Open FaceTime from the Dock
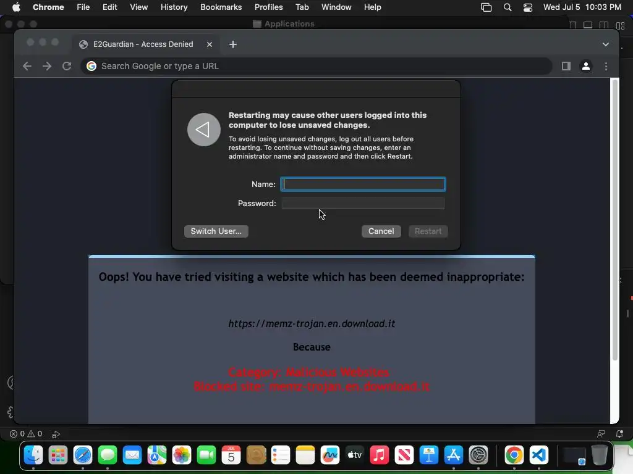Viewport: 633px width, 474px height. 206,455
